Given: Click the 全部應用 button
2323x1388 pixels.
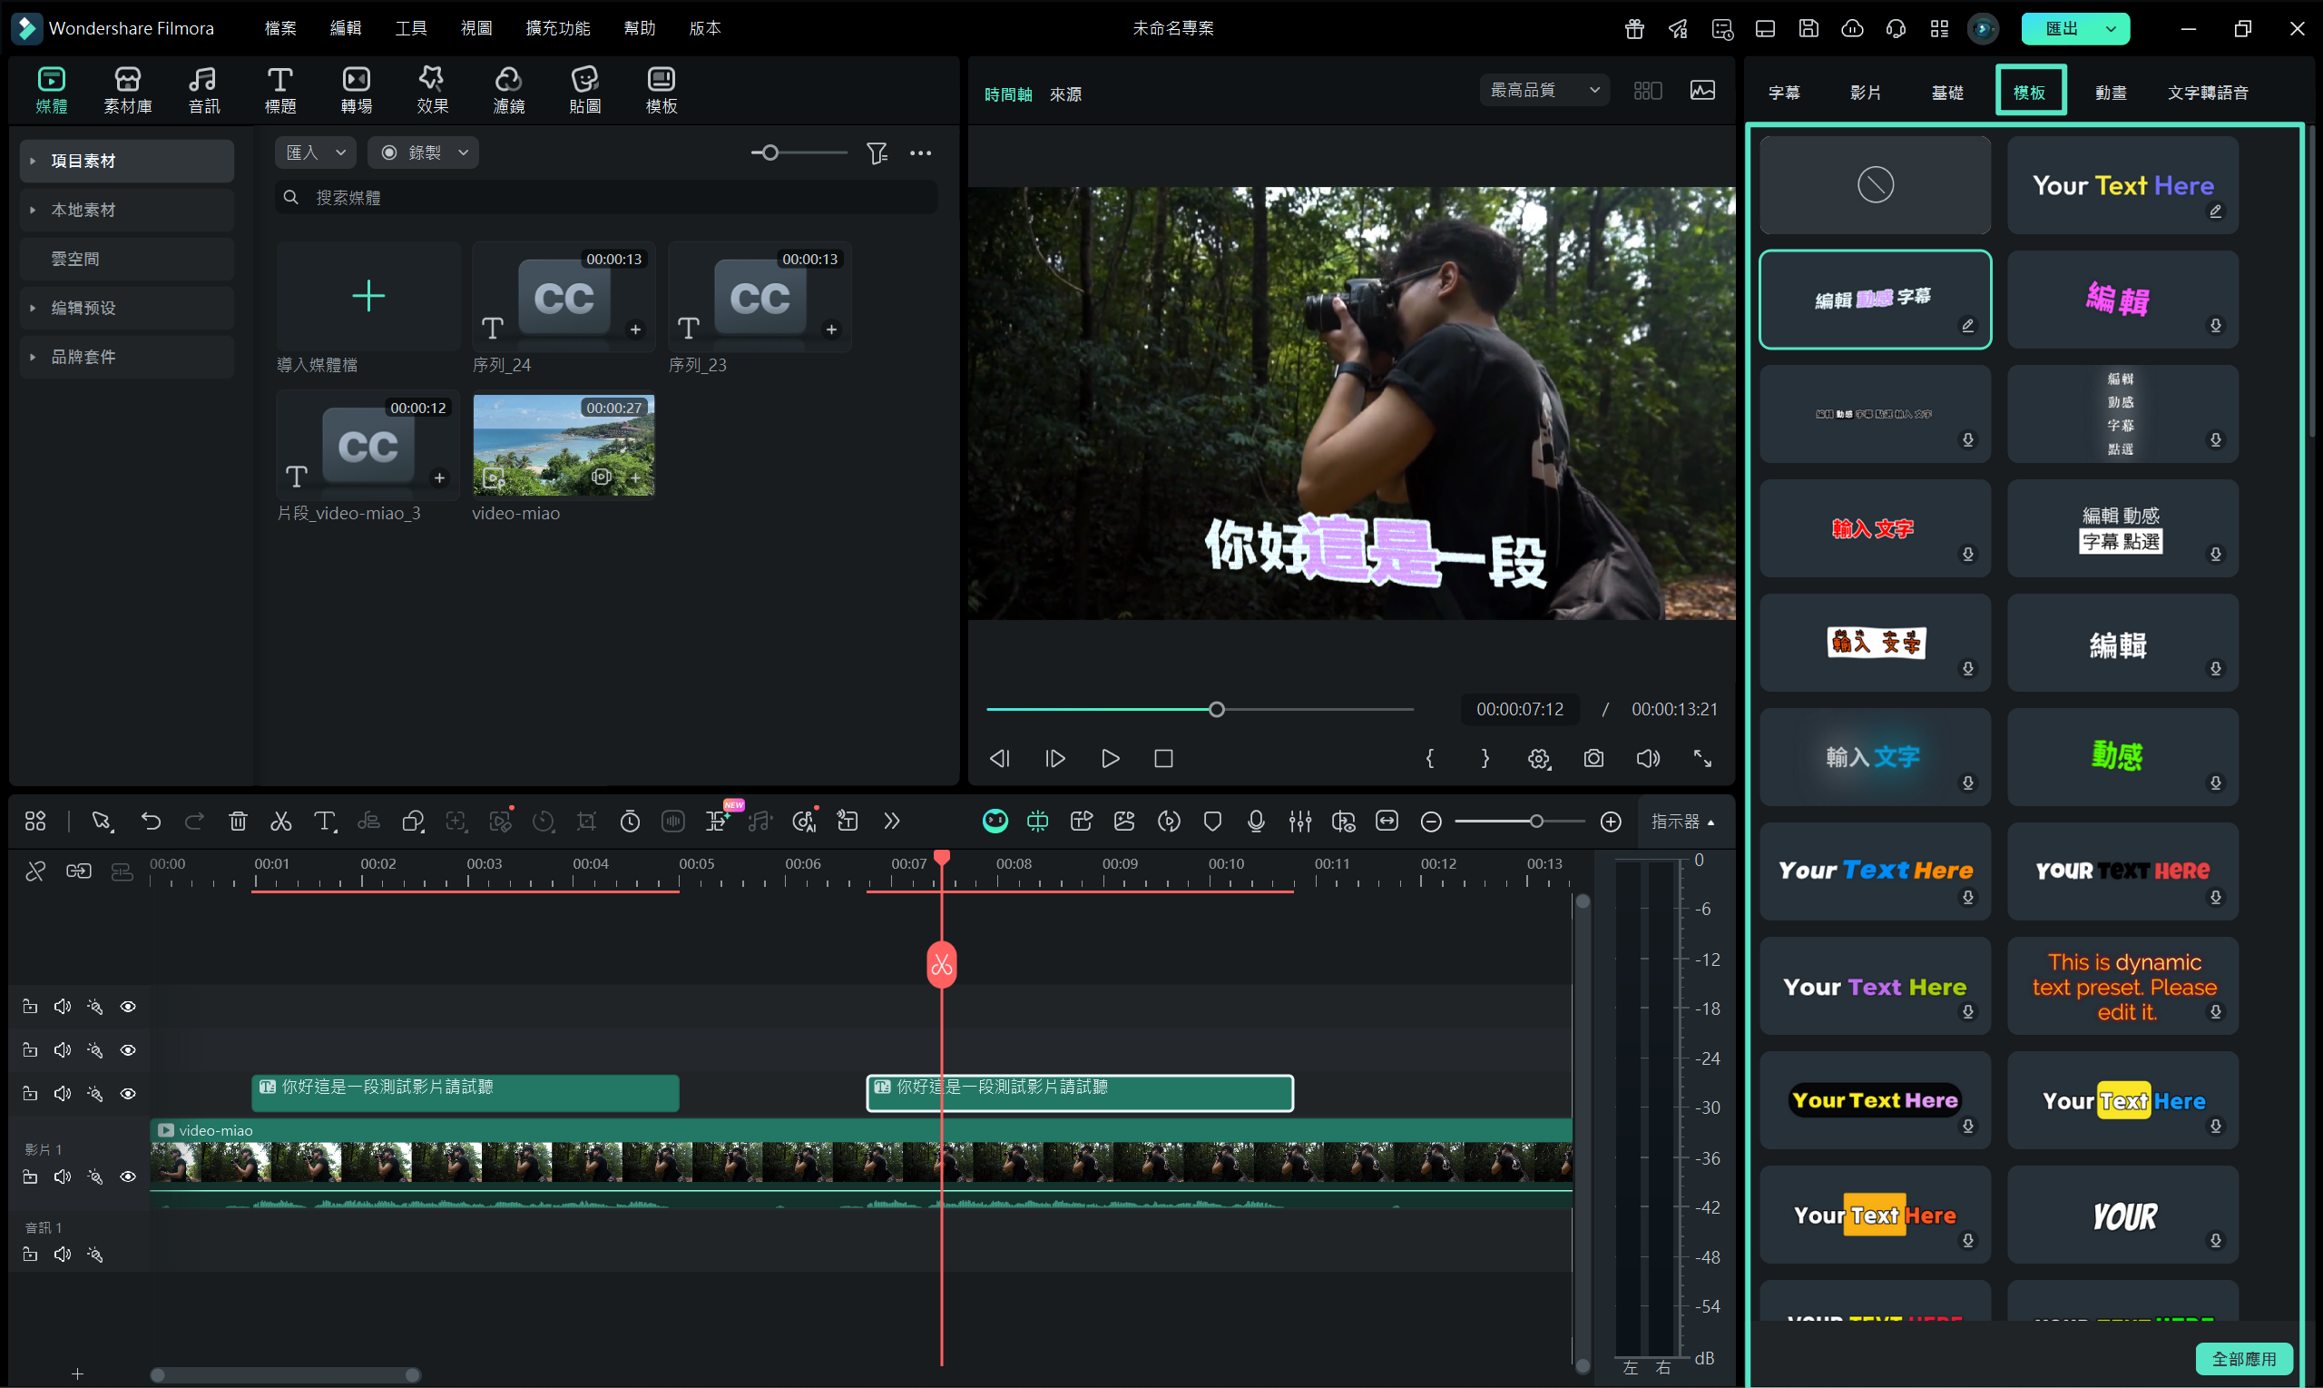Looking at the screenshot, I should [x=2242, y=1358].
